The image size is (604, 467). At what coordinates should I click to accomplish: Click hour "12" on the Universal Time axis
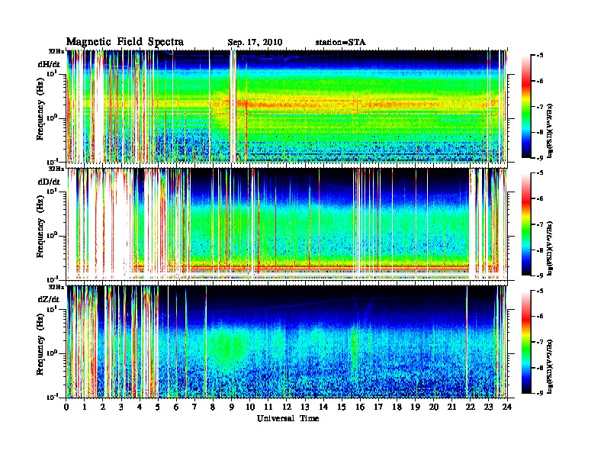click(x=287, y=407)
